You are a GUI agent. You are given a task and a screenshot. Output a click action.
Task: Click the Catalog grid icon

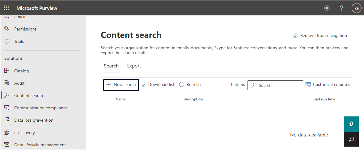click(x=7, y=71)
